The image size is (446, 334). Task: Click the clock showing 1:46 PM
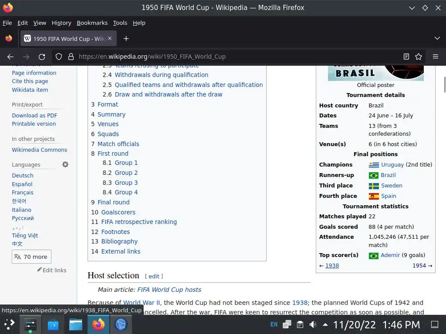tap(401, 324)
